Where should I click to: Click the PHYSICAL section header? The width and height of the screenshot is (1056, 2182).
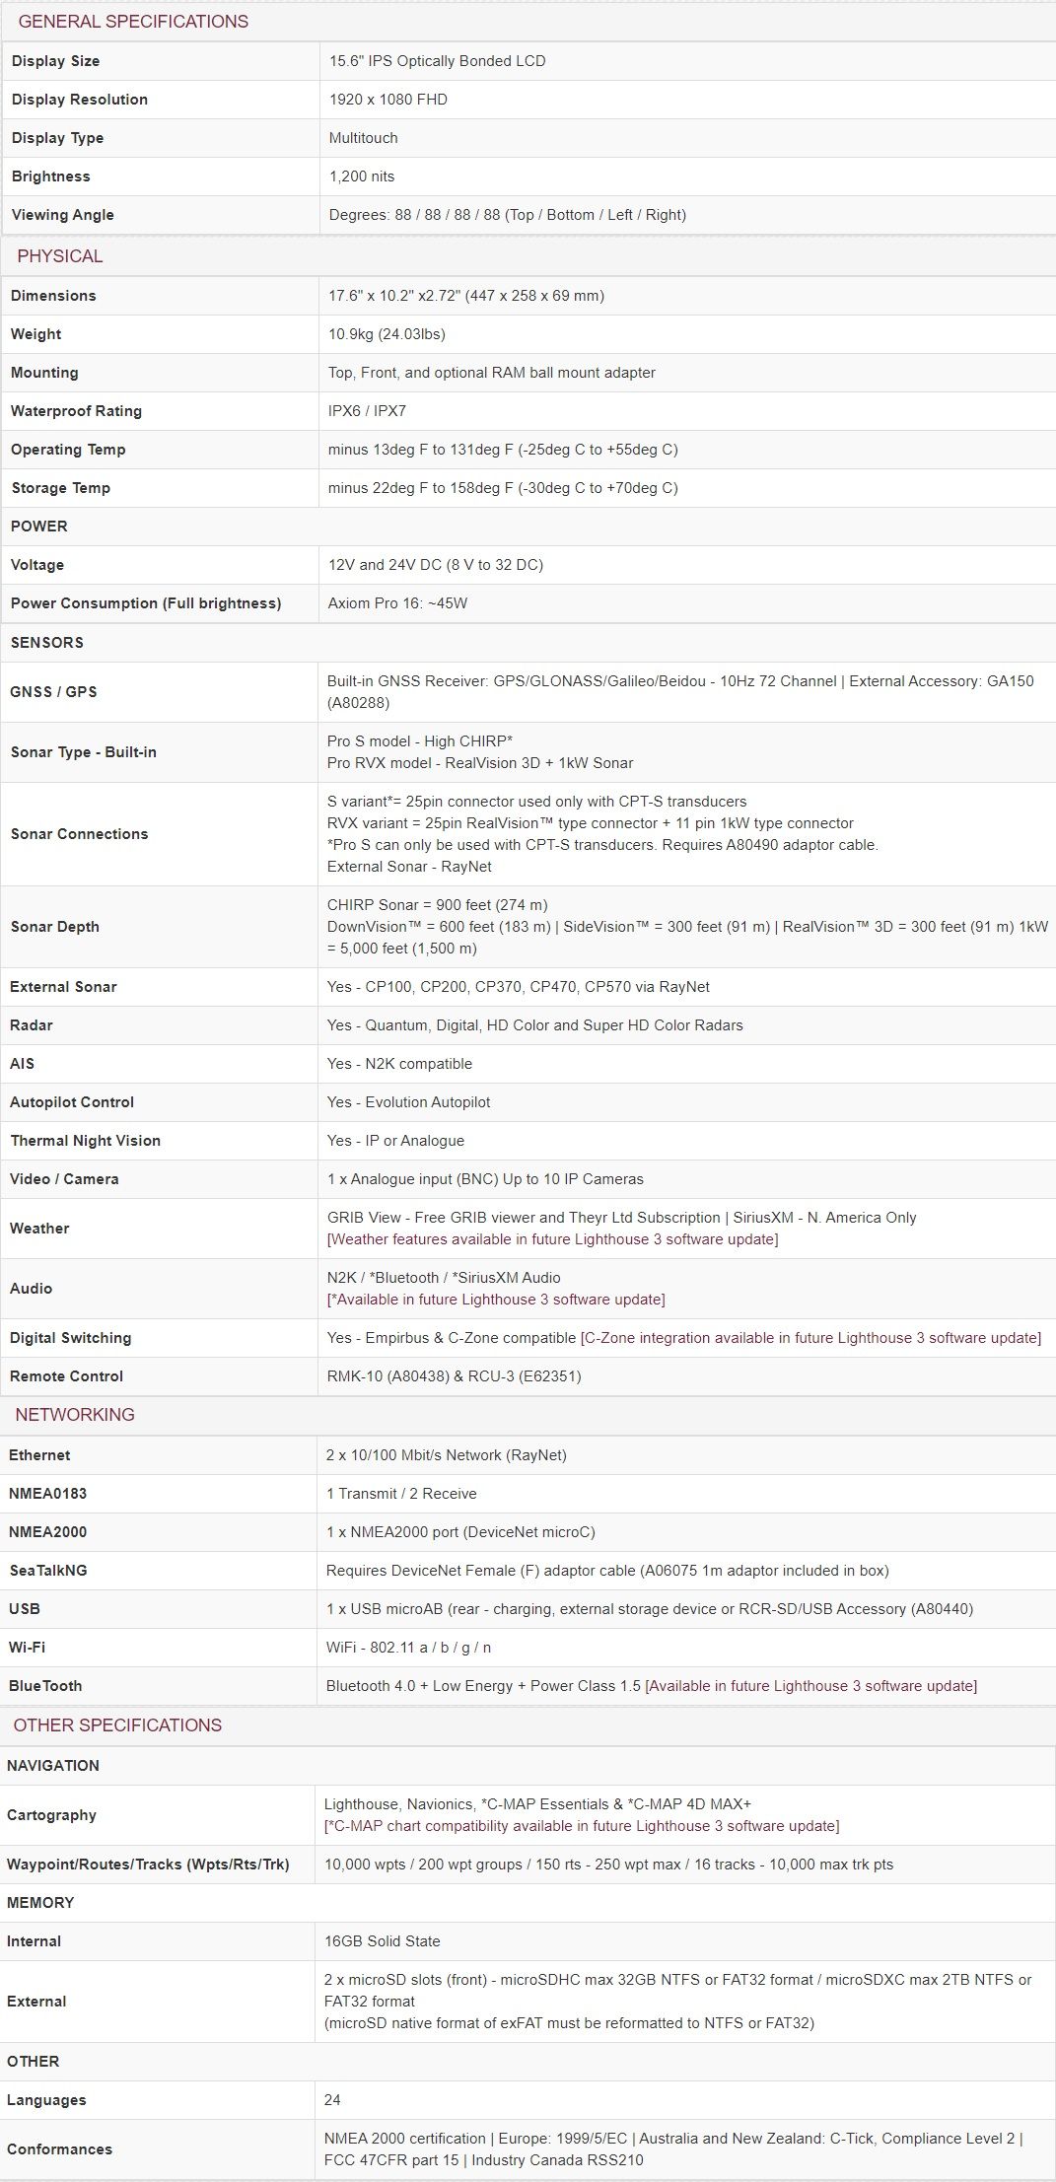point(60,256)
